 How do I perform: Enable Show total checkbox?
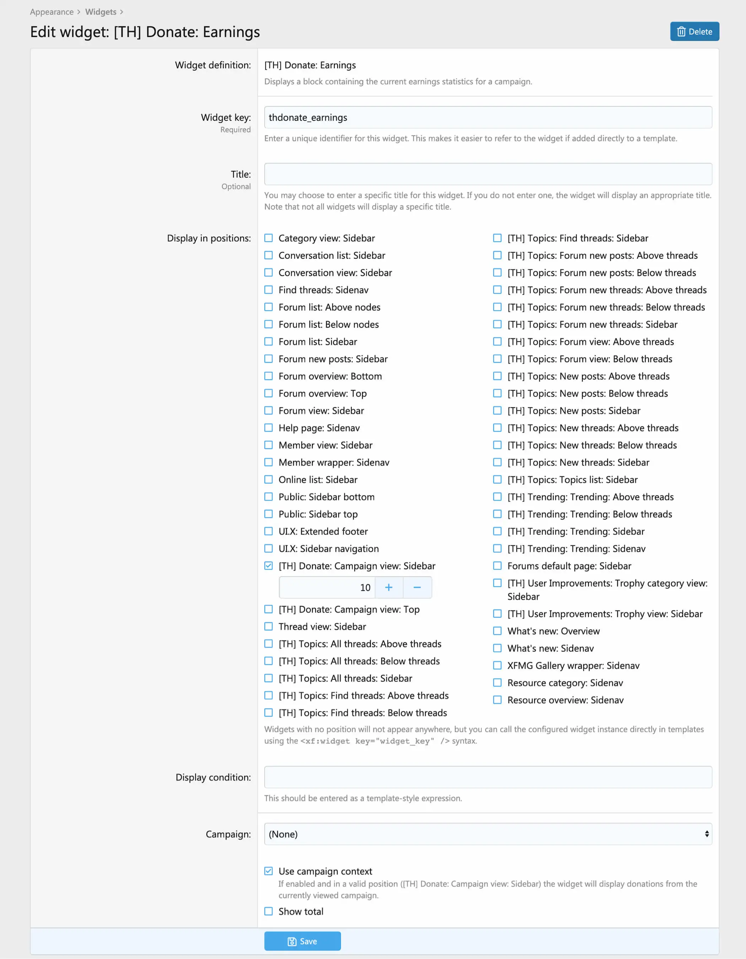(269, 912)
